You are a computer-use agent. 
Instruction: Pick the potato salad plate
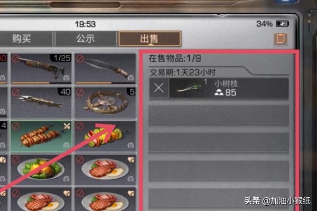(41, 170)
